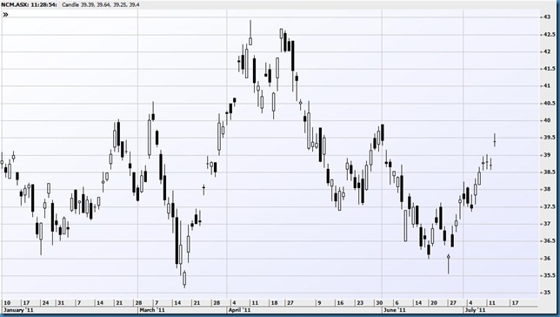This screenshot has height=317, width=560.
Task: Click the 20 date tick in June
Action: tap(434, 303)
